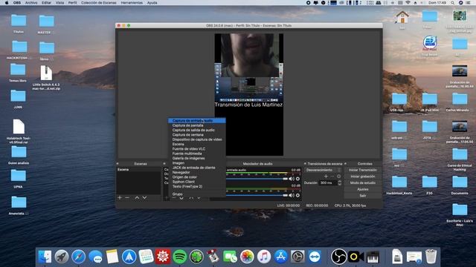
Task: Choose 'JACK de entrada de cliente'
Action: 196,168
